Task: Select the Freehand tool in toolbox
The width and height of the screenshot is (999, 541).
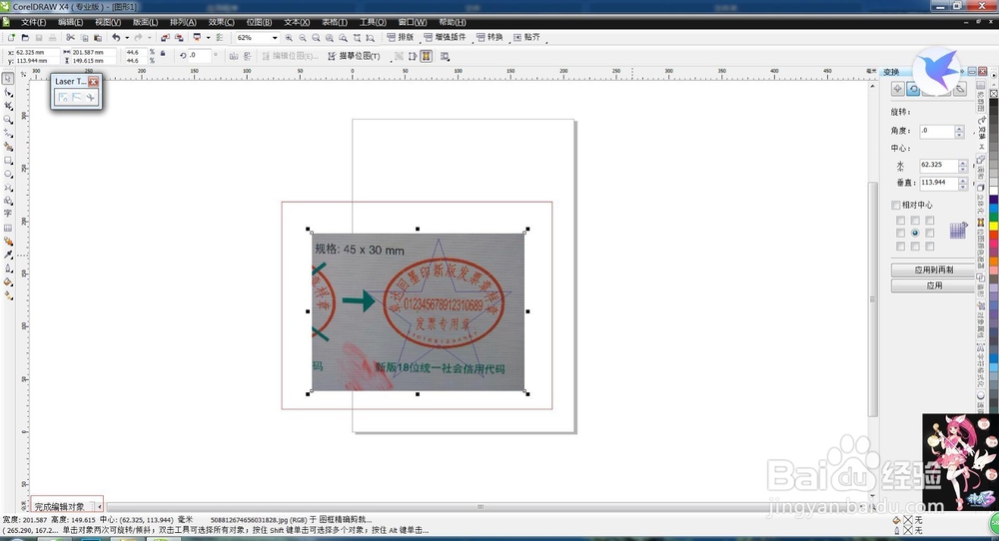Action: tap(8, 133)
